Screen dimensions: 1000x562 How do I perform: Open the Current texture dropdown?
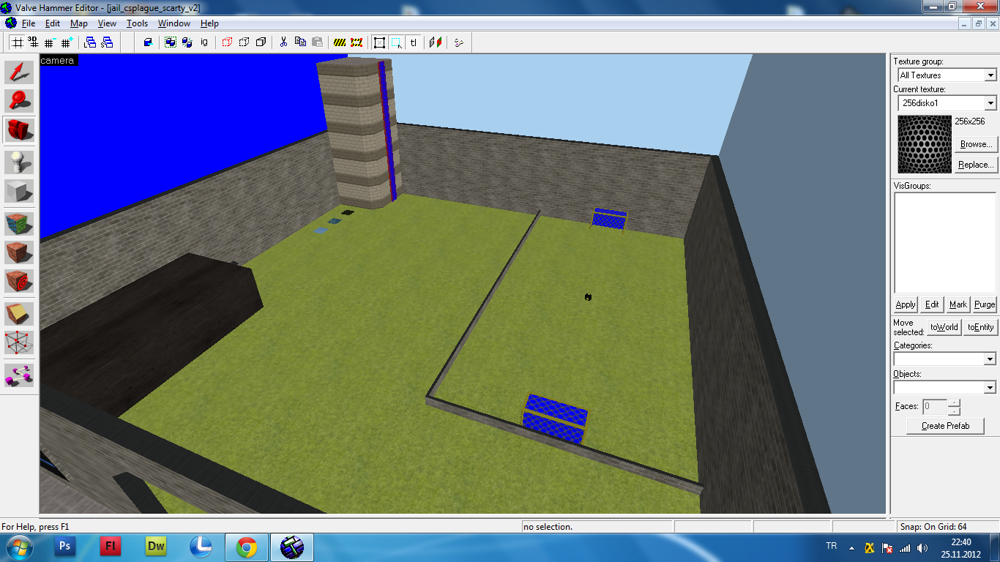coord(990,103)
